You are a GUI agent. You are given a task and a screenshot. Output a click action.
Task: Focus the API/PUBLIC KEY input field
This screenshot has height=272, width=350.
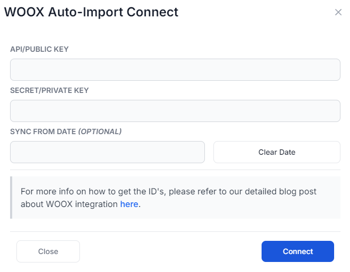175,70
